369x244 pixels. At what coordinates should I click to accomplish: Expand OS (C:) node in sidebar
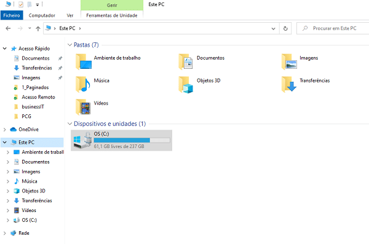[8, 220]
